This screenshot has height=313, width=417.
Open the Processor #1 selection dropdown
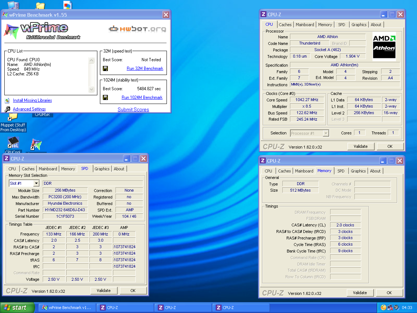point(326,133)
